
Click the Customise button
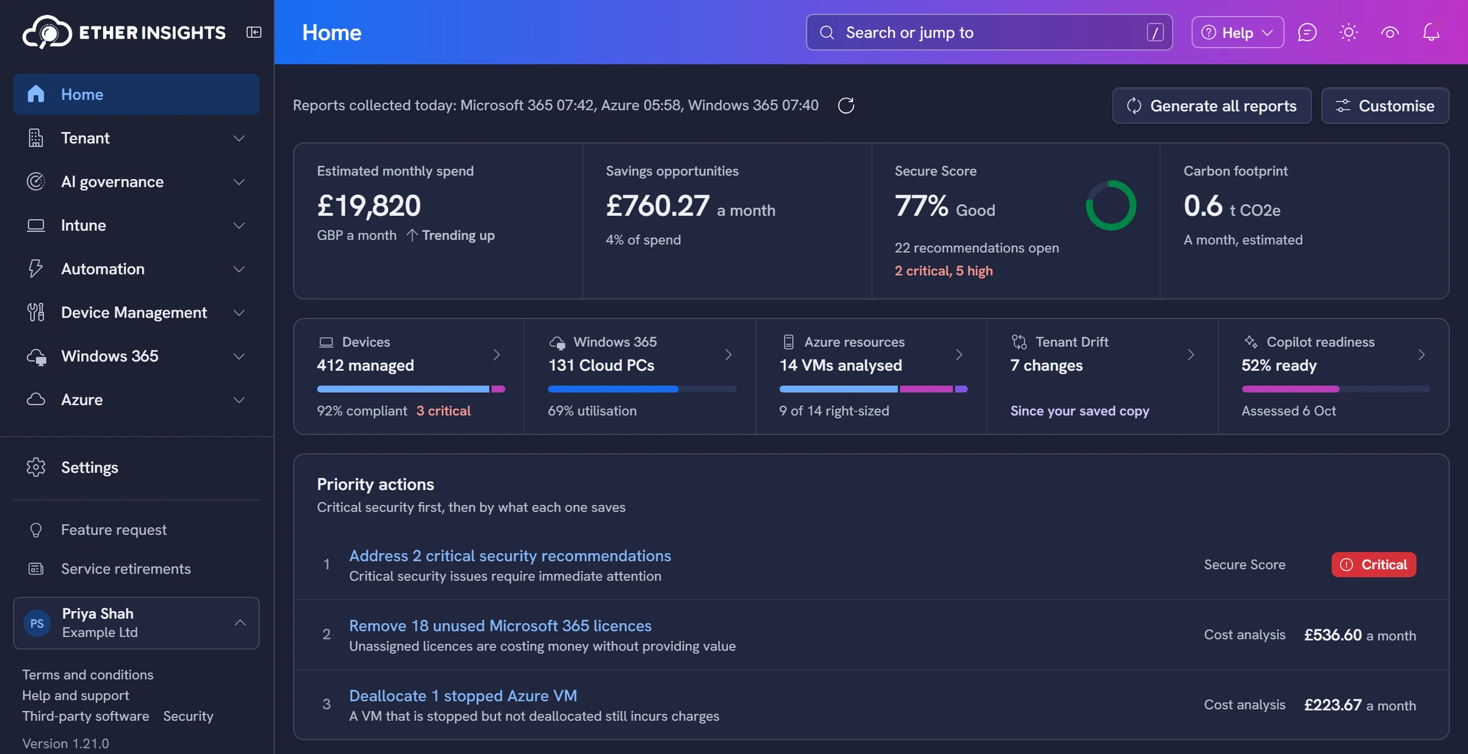[x=1385, y=105]
